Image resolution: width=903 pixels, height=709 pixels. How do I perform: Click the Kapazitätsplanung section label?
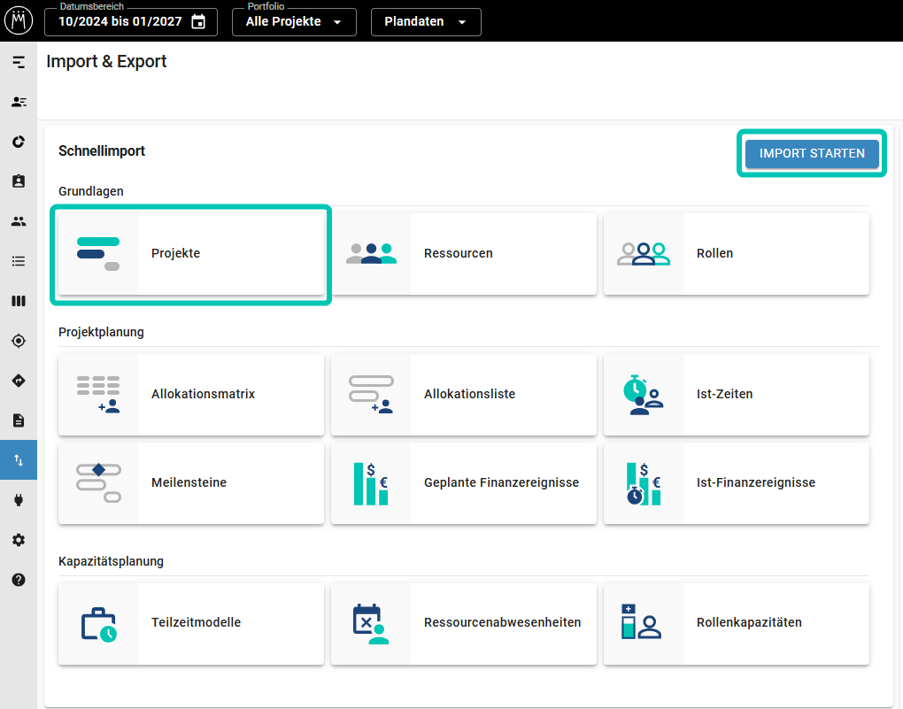111,561
